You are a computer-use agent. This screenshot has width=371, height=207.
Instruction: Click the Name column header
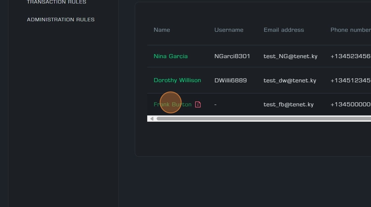point(162,30)
